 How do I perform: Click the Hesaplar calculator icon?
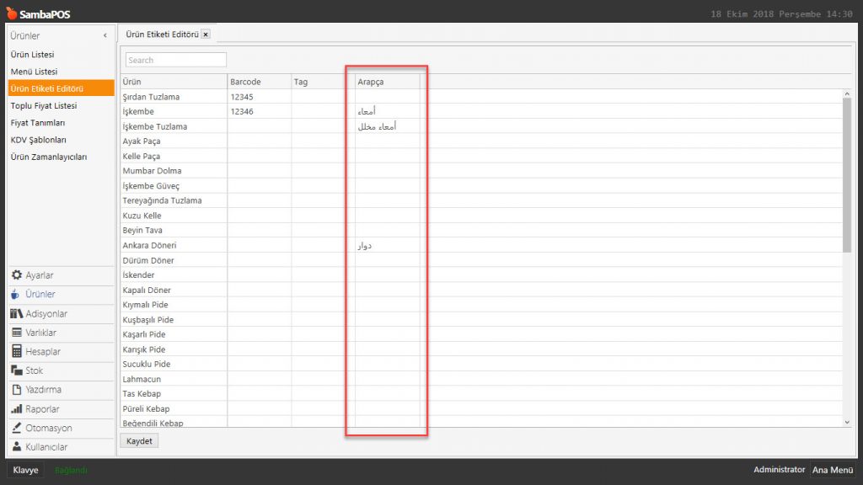click(17, 351)
